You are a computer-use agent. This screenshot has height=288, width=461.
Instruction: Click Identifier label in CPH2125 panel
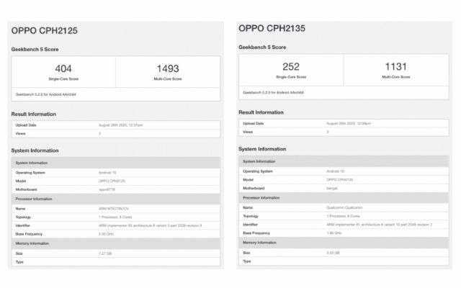click(22, 225)
